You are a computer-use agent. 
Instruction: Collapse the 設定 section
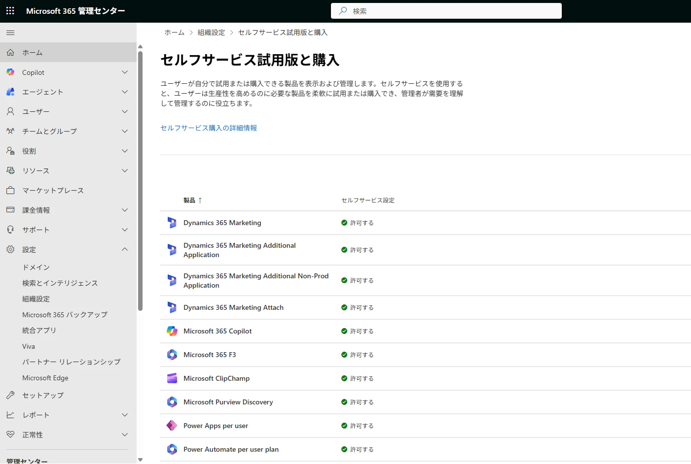(125, 249)
